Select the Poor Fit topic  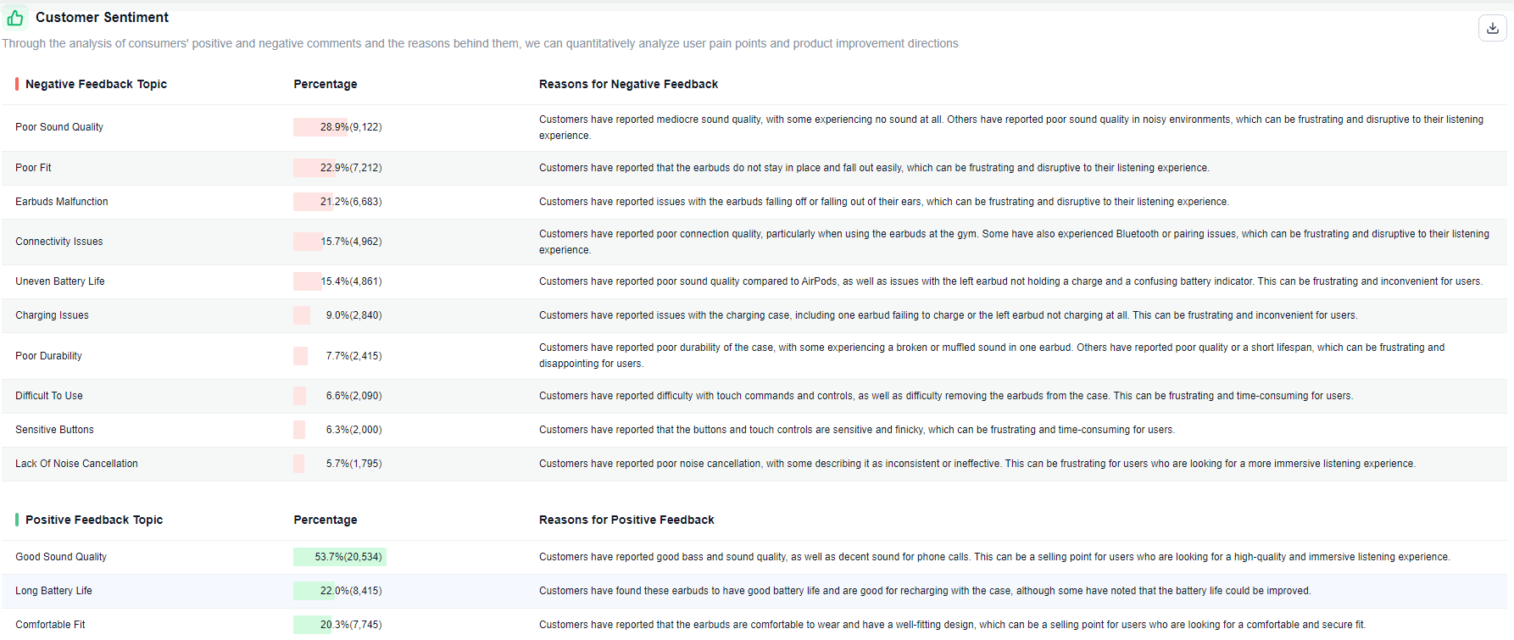pyautogui.click(x=33, y=168)
